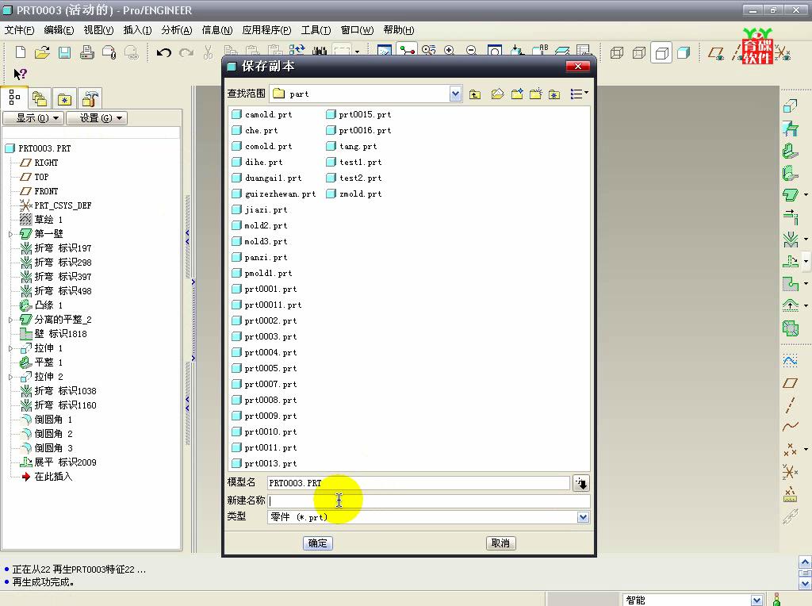Open the 显示 dropdown in model tree
The height and width of the screenshot is (606, 812).
pyautogui.click(x=33, y=118)
